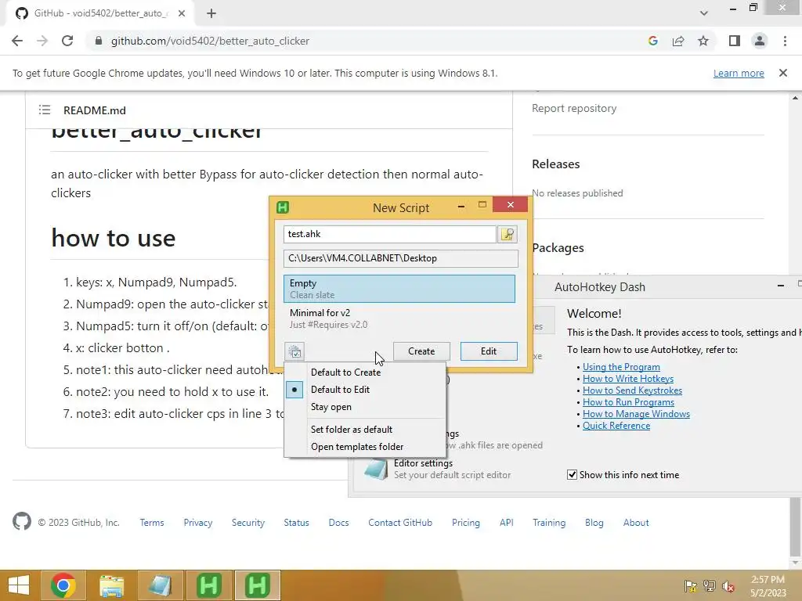The image size is (802, 601).
Task: Click Chrome forward arrow
Action: 42,41
